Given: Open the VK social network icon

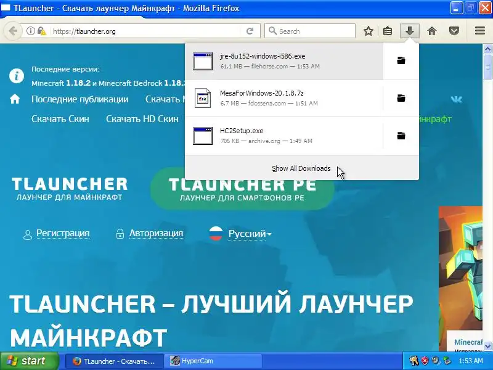Looking at the screenshot, I should coord(456,99).
